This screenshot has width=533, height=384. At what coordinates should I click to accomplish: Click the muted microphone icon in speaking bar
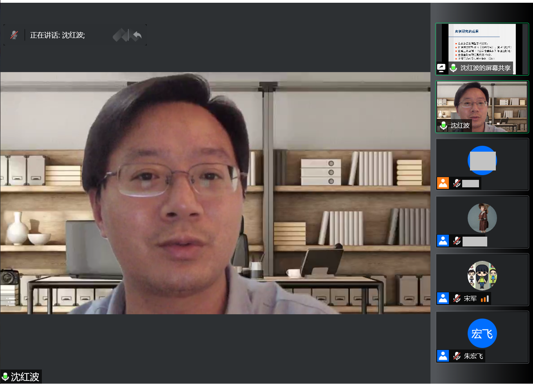coord(14,35)
